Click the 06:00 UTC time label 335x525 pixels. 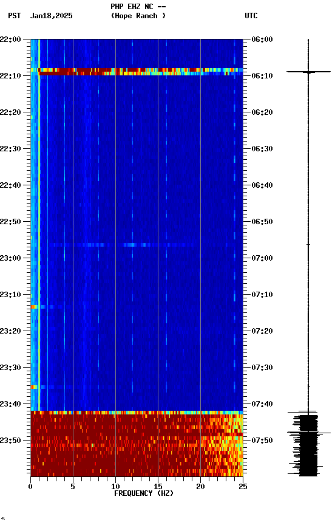tap(262, 39)
